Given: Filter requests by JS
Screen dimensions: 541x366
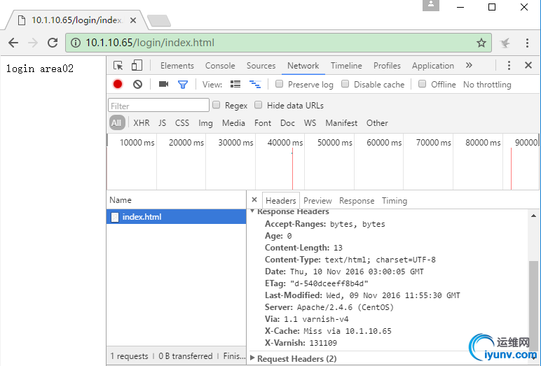Looking at the screenshot, I should [x=162, y=122].
